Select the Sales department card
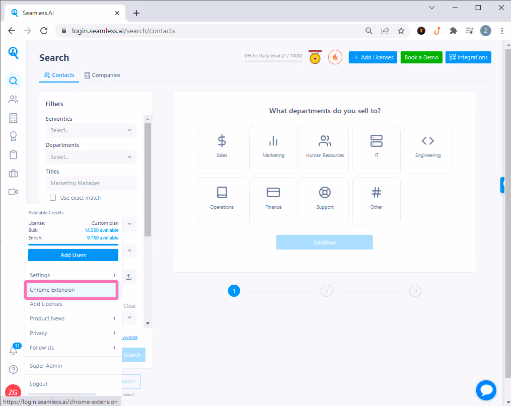This screenshot has height=406, width=511. [222, 150]
